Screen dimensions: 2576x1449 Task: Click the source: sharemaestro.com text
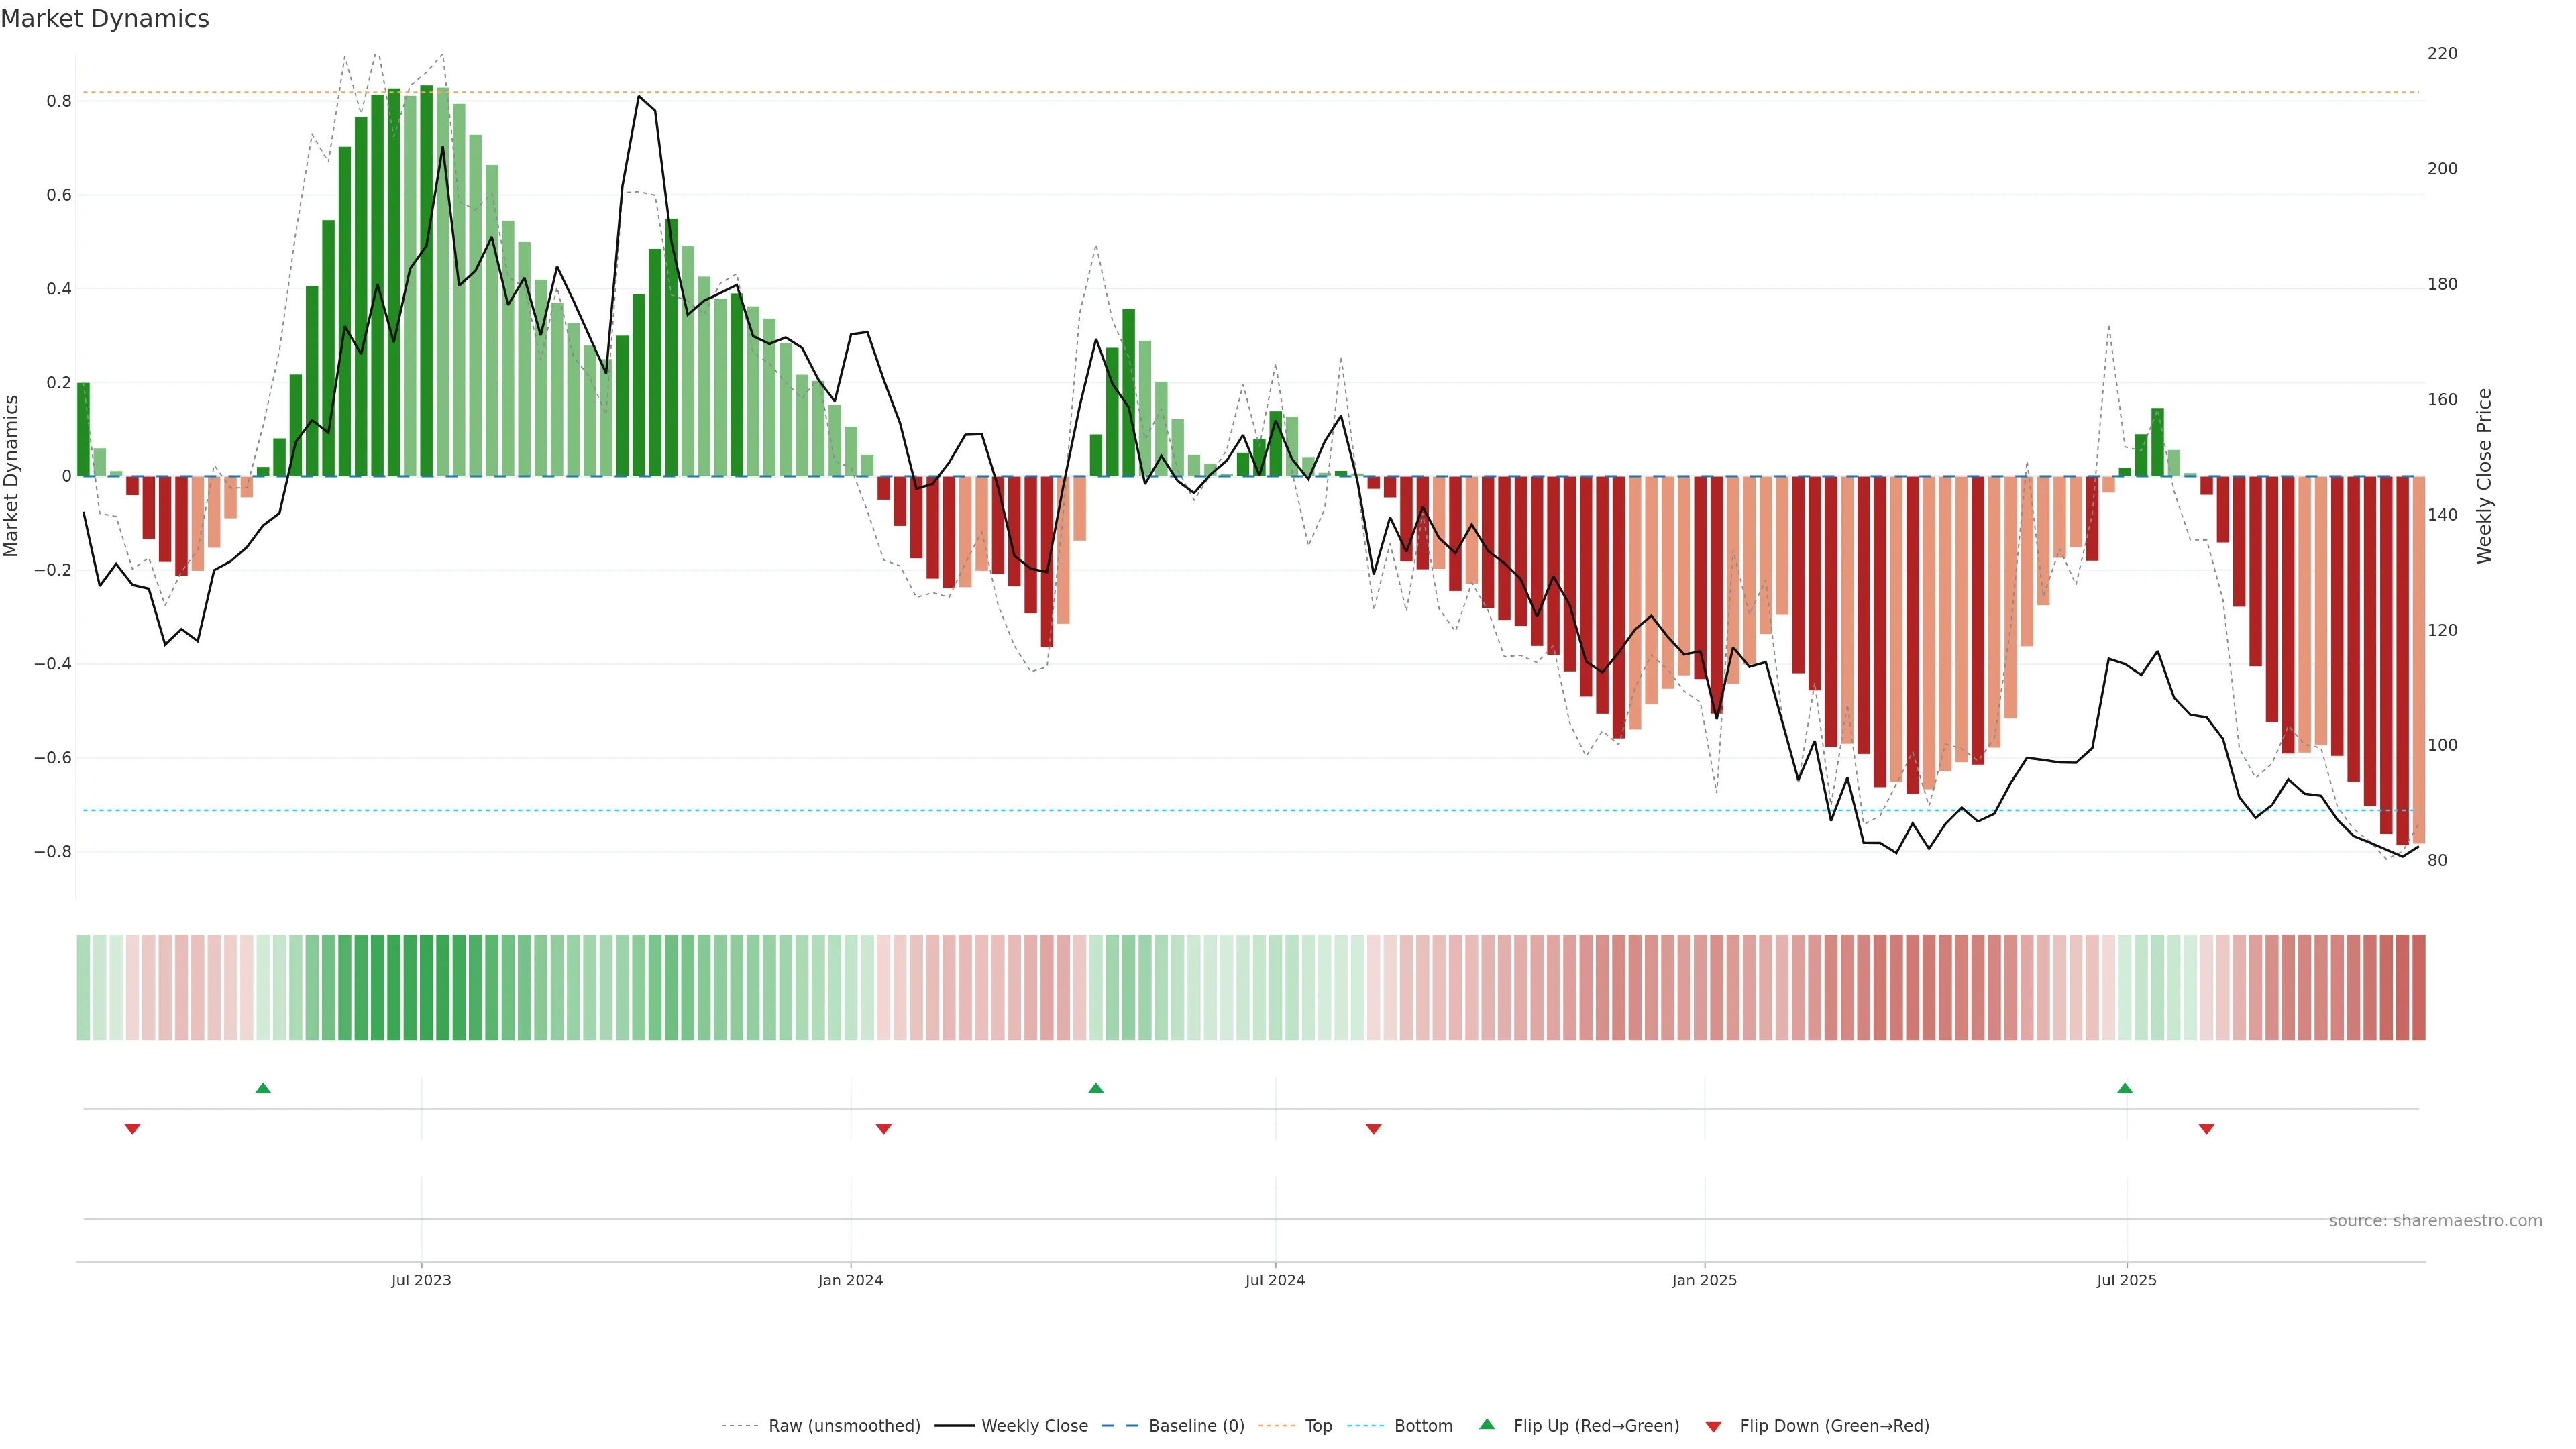click(2435, 1221)
